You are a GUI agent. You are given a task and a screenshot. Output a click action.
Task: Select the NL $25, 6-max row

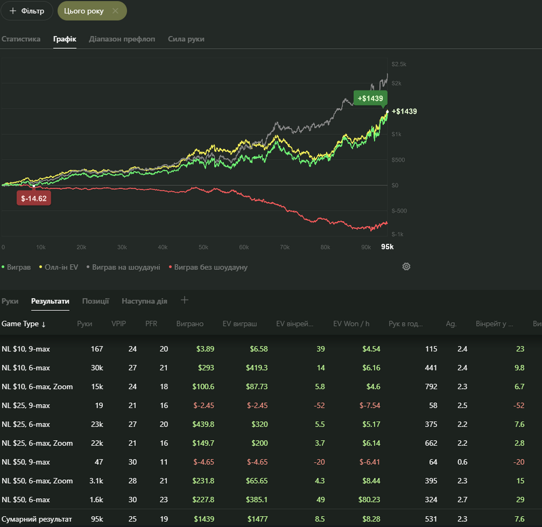coord(26,424)
